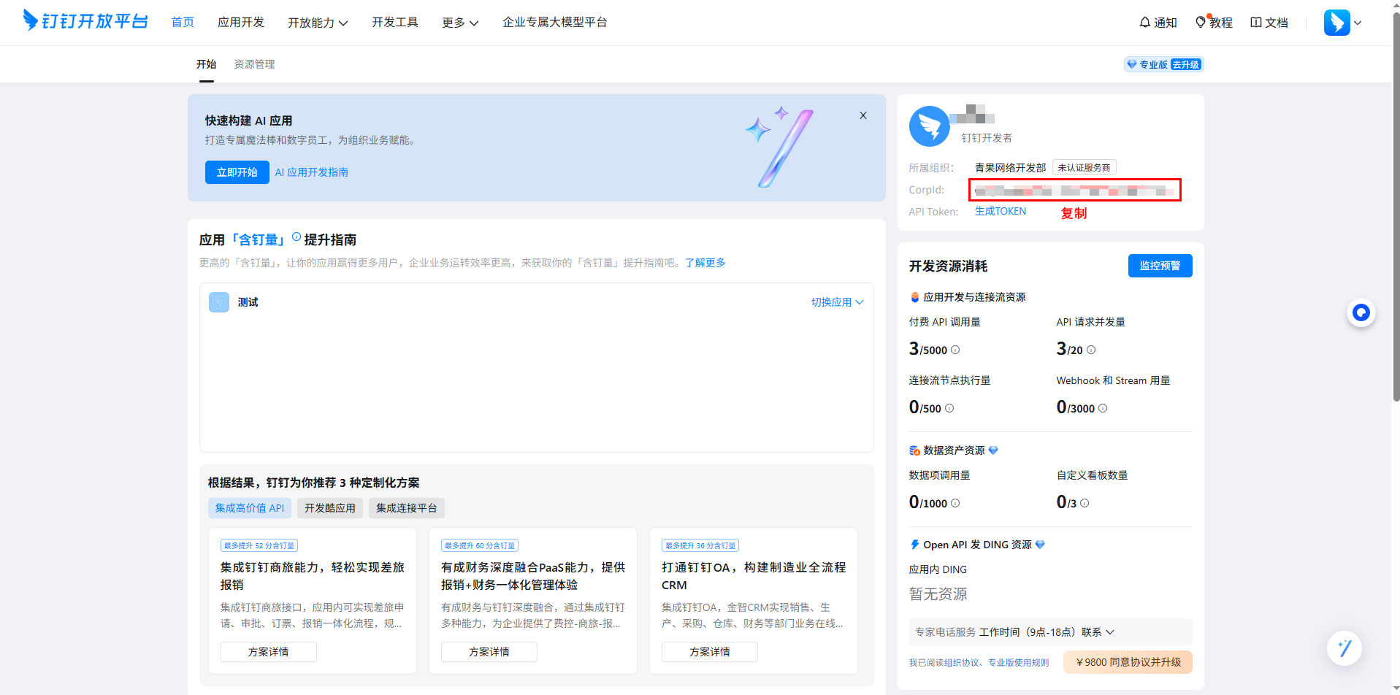Select the 集成高价值 API tab

tap(250, 508)
